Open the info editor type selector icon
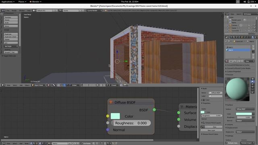258x145 pixels. pos(3,10)
